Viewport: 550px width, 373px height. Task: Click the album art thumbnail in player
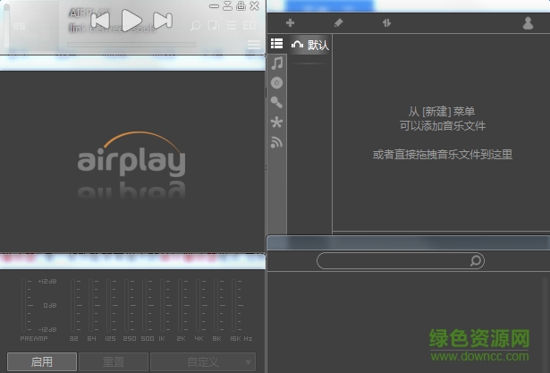pyautogui.click(x=36, y=26)
